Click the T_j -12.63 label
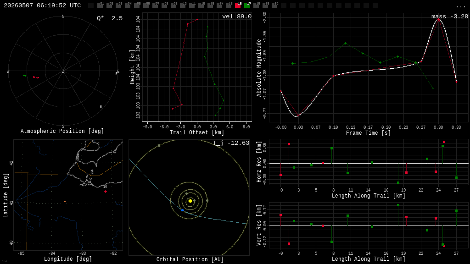The height and width of the screenshot is (264, 470). point(231,143)
